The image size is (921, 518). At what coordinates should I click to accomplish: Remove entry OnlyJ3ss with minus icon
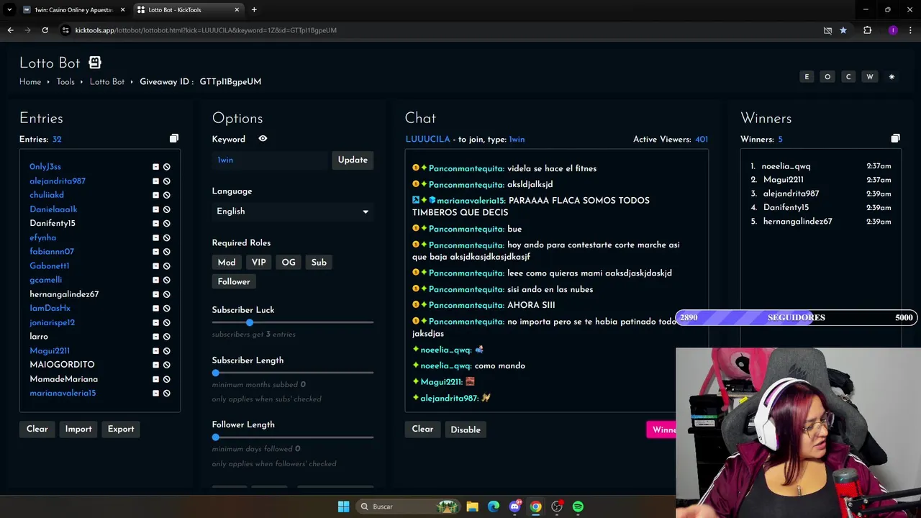tap(155, 167)
